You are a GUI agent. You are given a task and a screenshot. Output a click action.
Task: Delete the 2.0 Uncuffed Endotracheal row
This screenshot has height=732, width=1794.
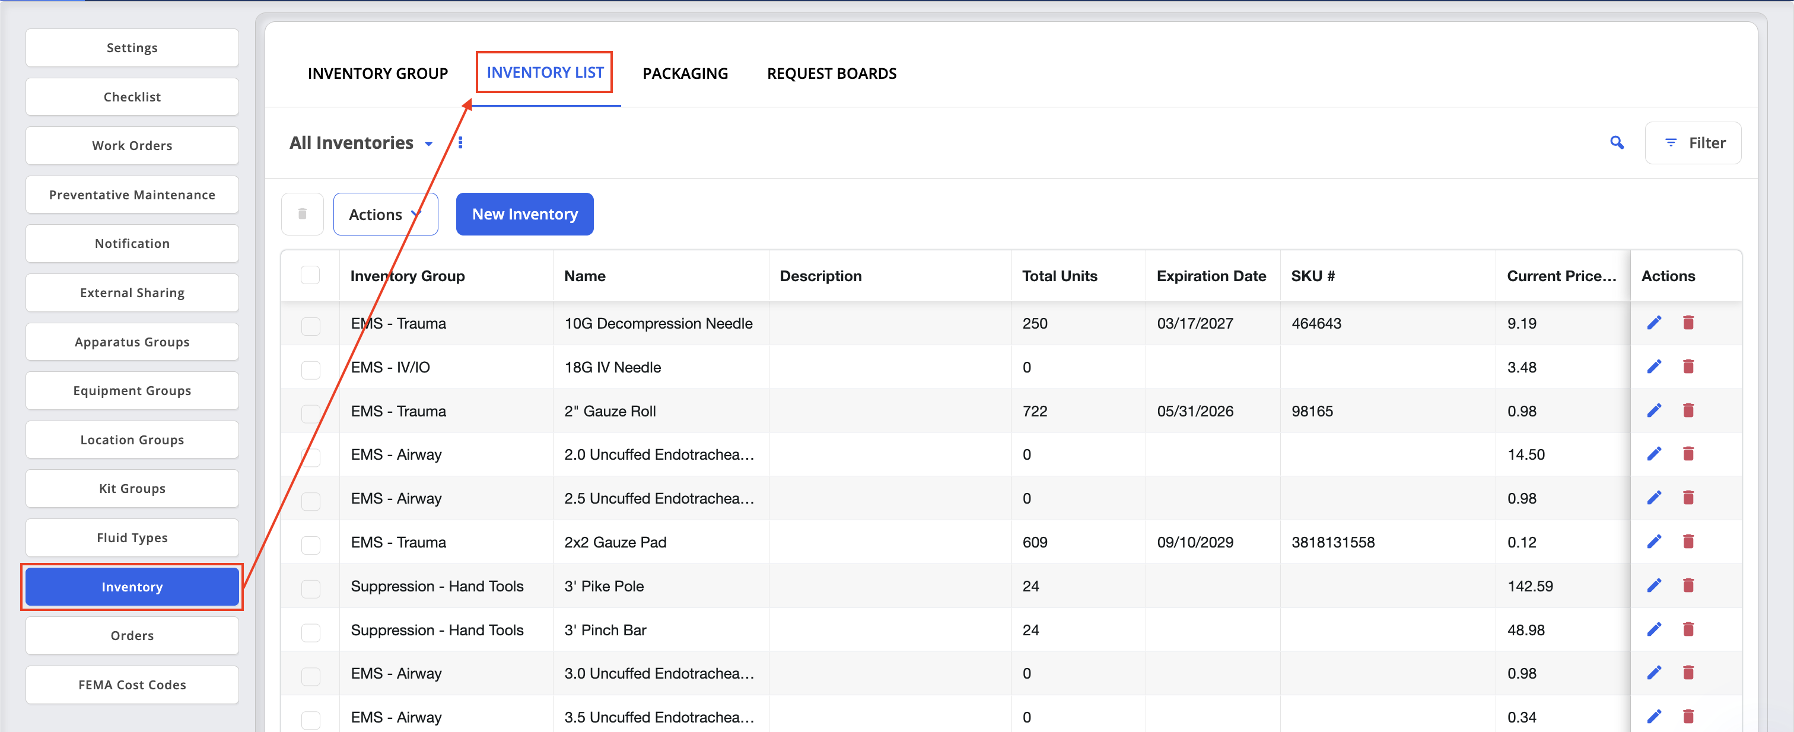click(1688, 454)
